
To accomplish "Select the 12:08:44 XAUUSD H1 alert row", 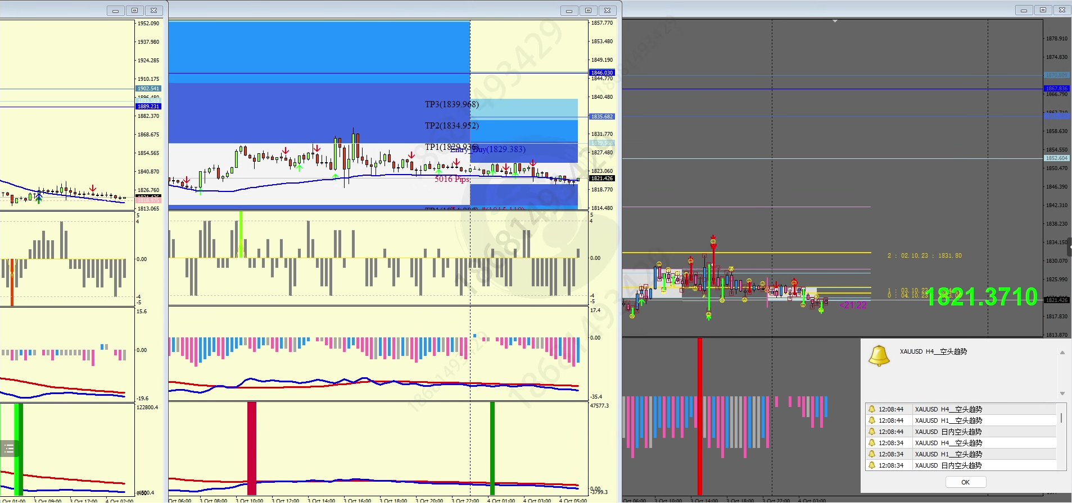I will (x=961, y=420).
